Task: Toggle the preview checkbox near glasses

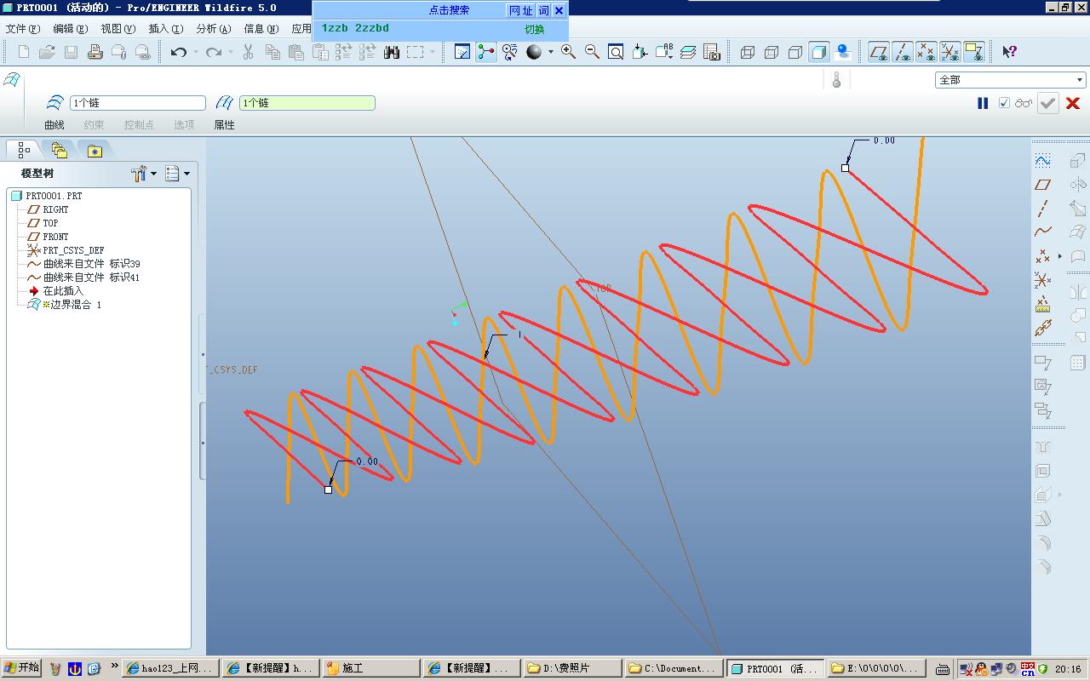Action: (1004, 103)
